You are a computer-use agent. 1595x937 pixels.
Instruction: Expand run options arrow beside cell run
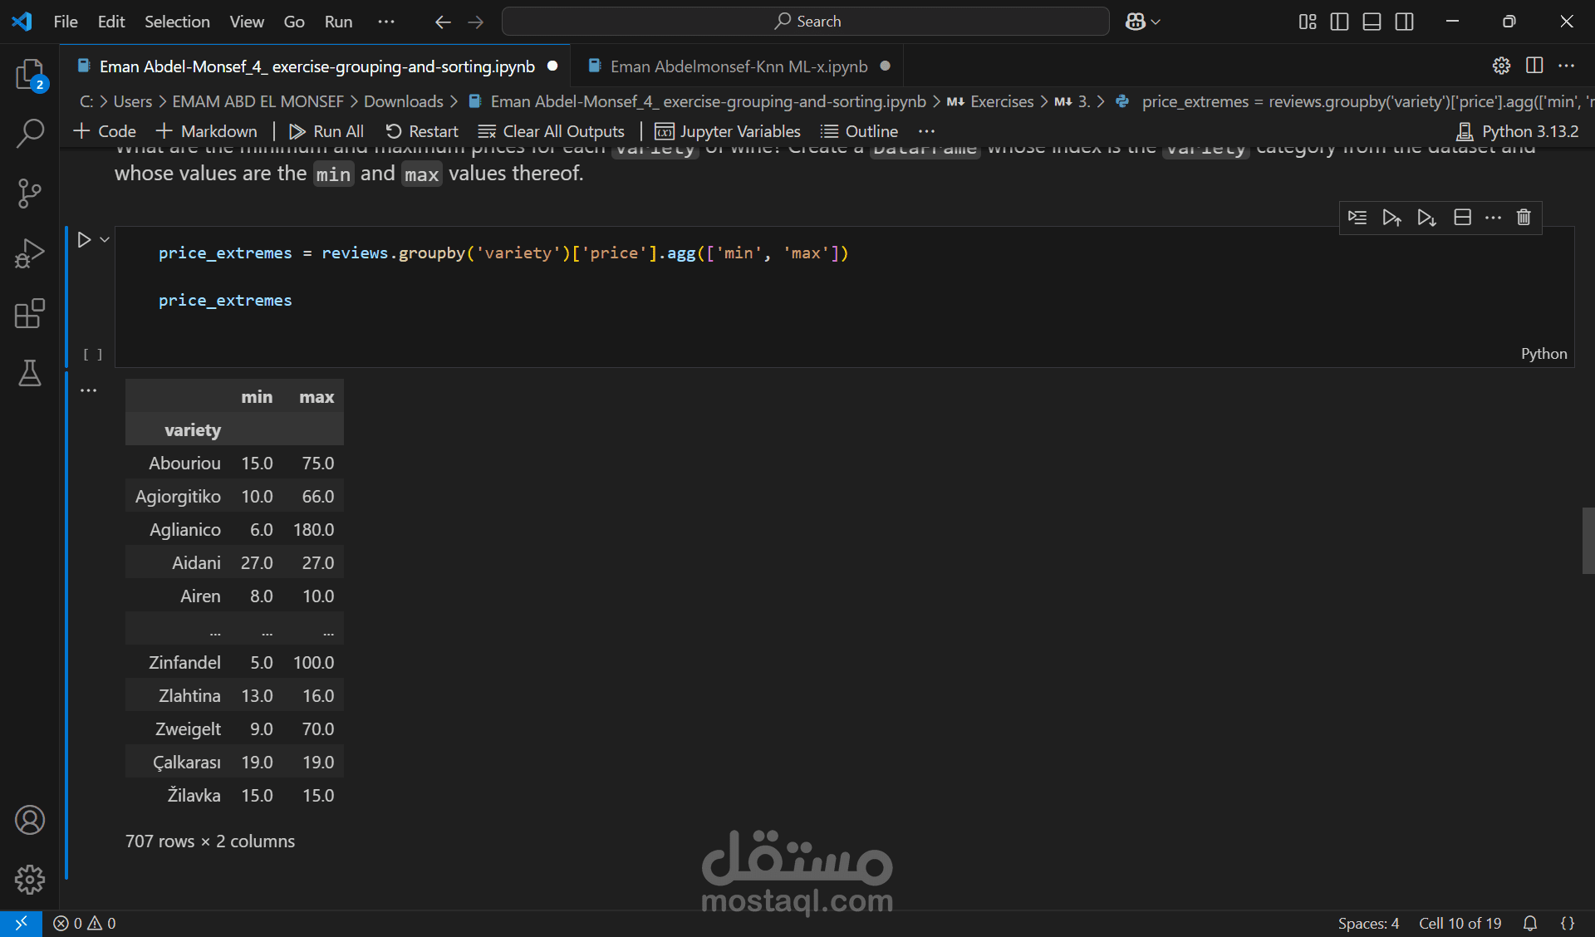point(105,240)
